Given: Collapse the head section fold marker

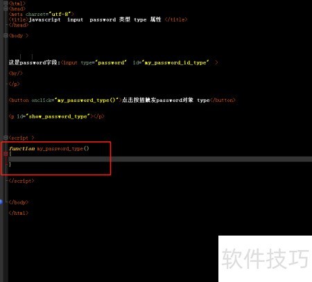Looking at the screenshot, I should pyautogui.click(x=6, y=8).
